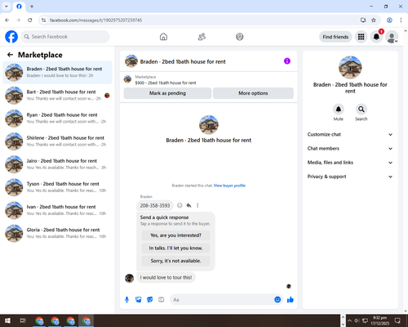Open Braden conversation in chat list
The height and width of the screenshot is (327, 408).
pyautogui.click(x=57, y=72)
